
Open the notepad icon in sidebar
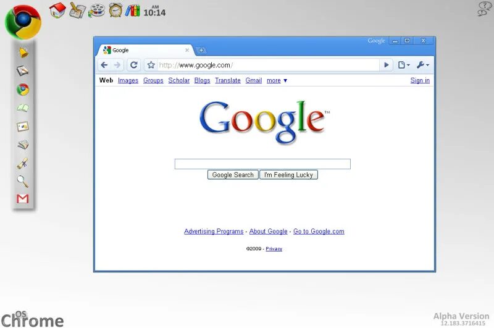(x=23, y=70)
